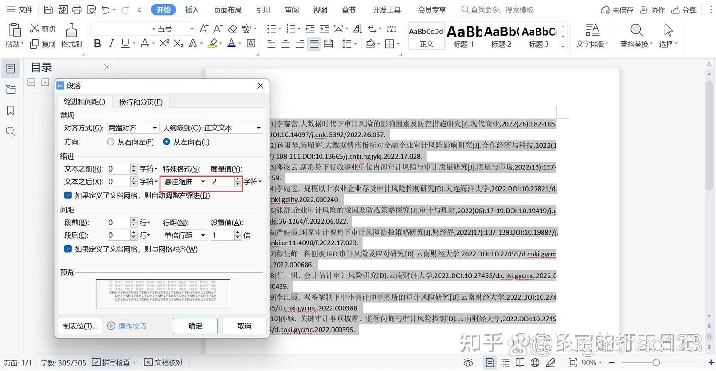The width and height of the screenshot is (716, 371).
Task: Open the 审阅 ribbon tab
Action: [292, 10]
